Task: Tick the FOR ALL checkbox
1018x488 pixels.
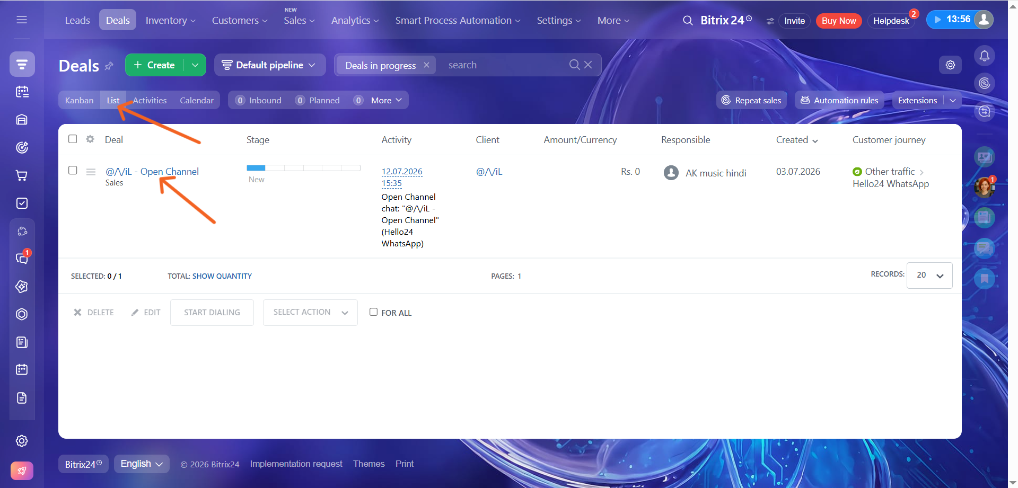Action: pos(373,312)
